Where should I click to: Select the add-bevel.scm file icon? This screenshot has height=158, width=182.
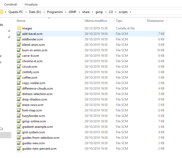click(x=19, y=34)
